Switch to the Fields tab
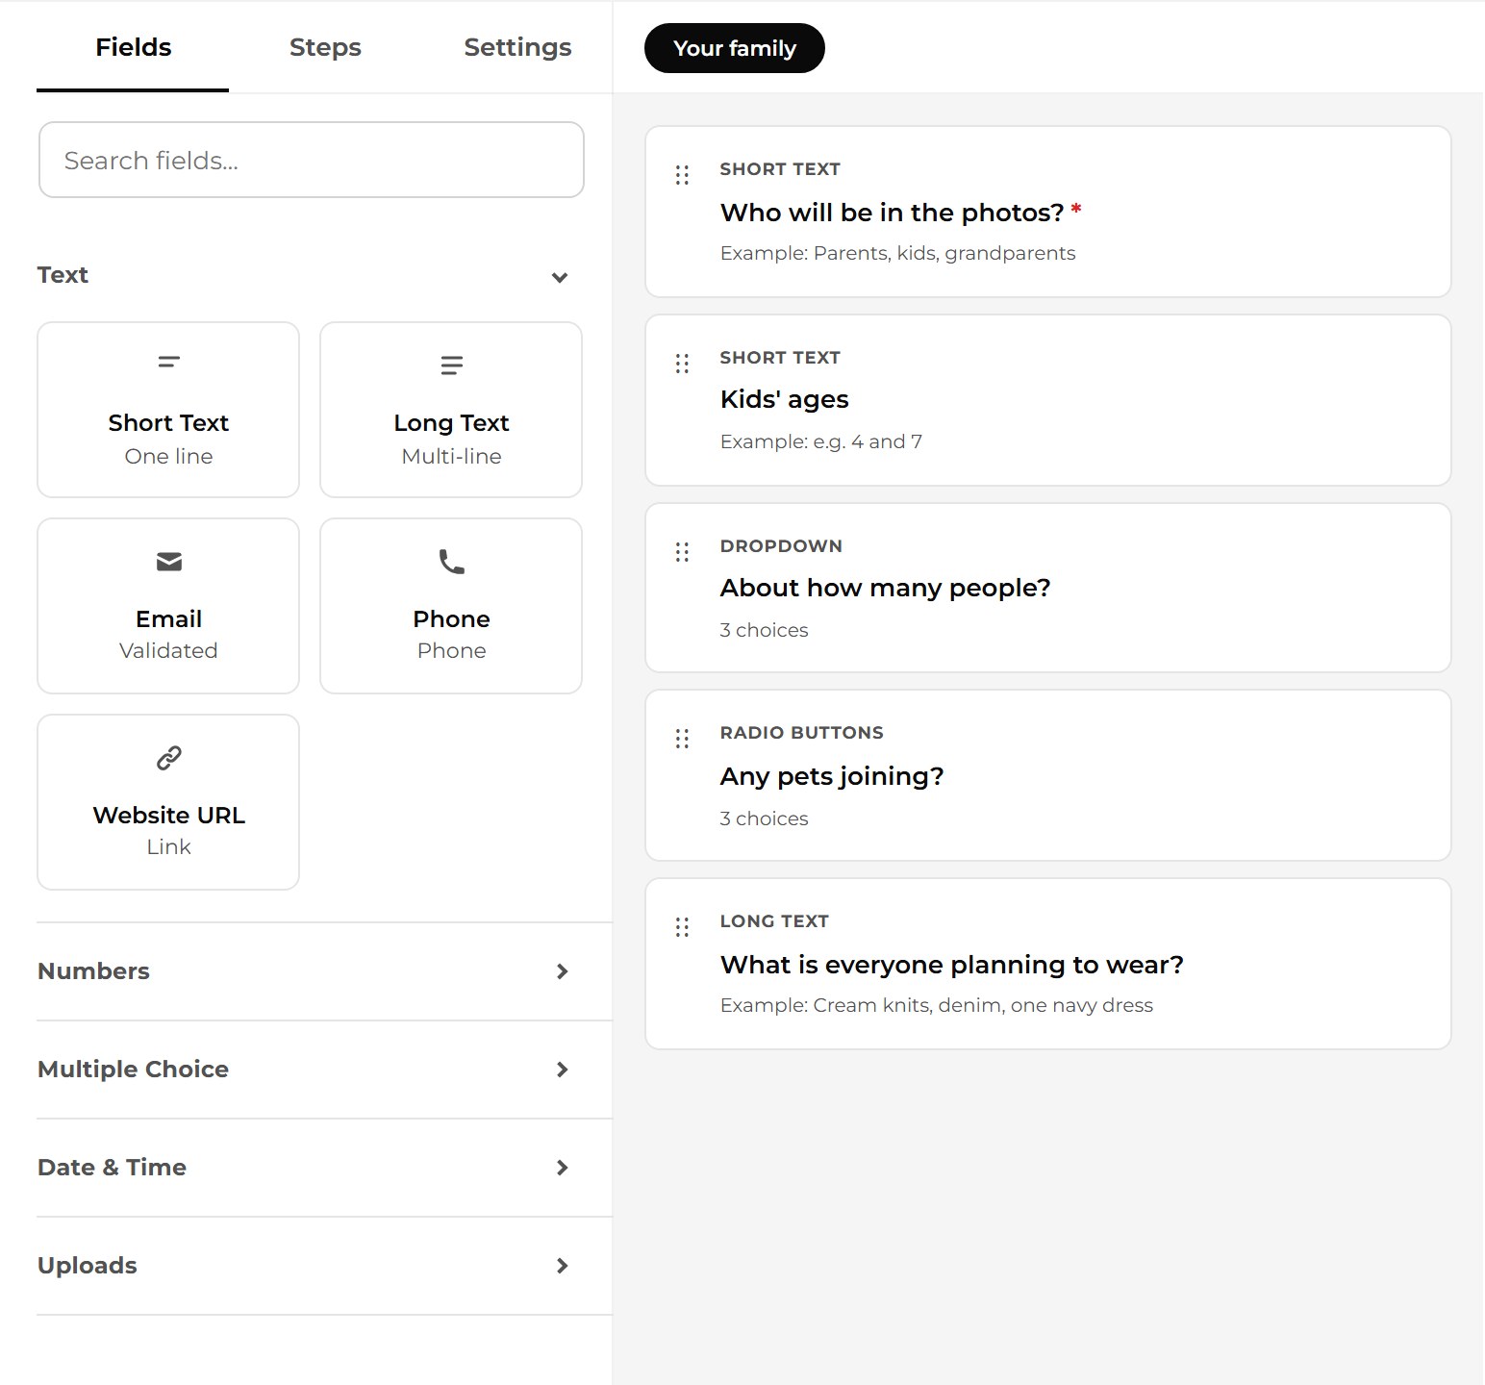1485x1385 pixels. [133, 47]
